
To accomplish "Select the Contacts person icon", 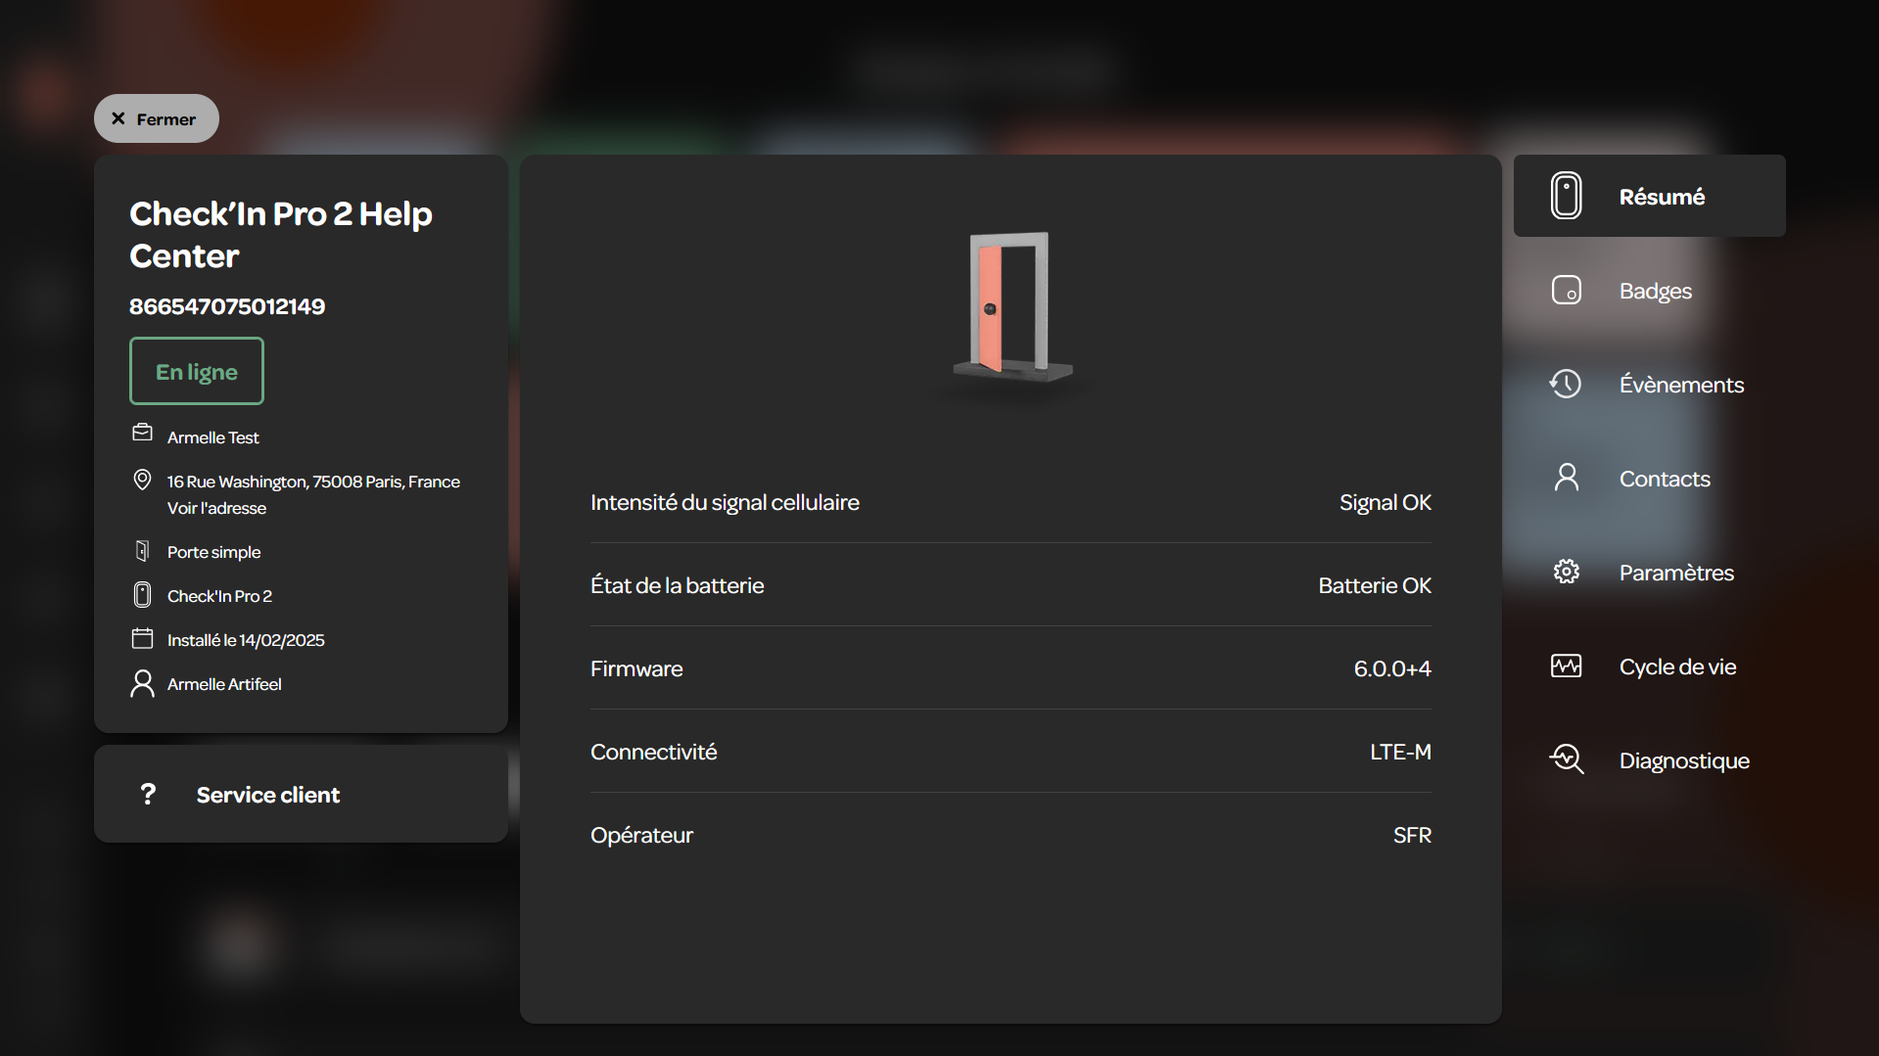I will pos(1566,478).
